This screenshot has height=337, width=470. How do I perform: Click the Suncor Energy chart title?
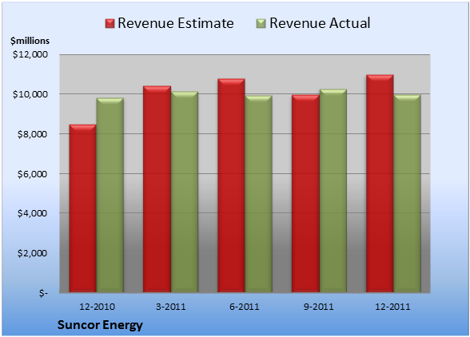pos(100,325)
